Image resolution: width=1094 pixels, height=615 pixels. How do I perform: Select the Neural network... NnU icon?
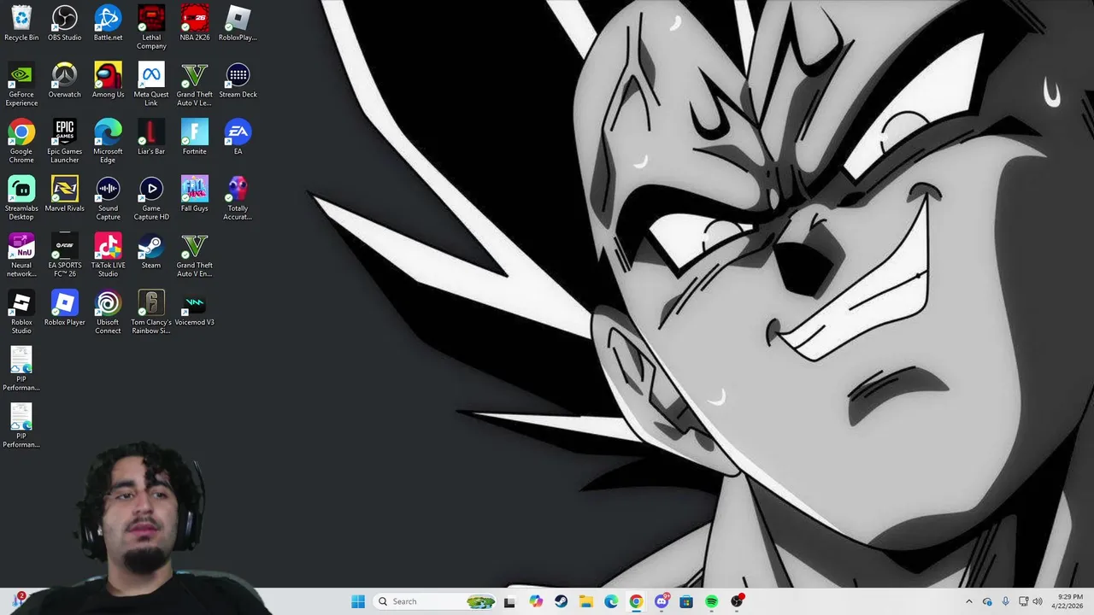(x=21, y=255)
